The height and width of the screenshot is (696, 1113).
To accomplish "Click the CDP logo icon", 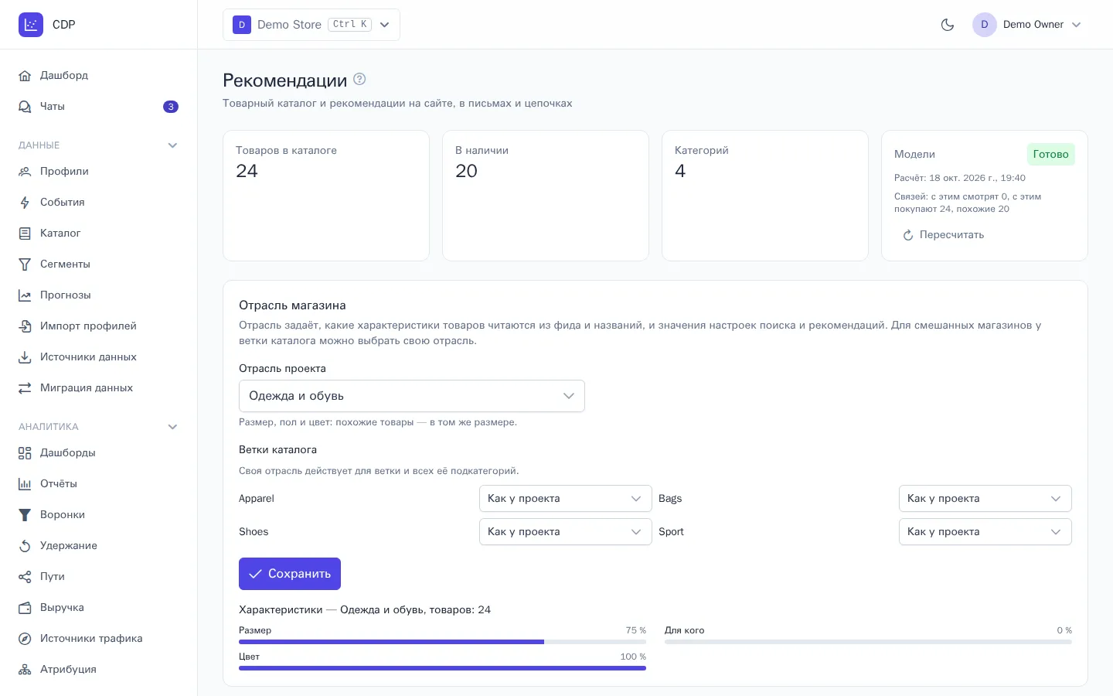I will pyautogui.click(x=31, y=25).
